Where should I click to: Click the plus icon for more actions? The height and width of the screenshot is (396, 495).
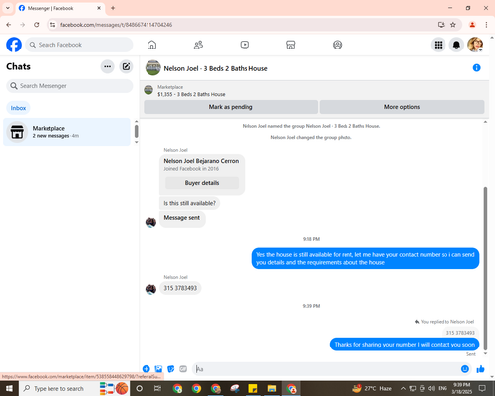[147, 369]
